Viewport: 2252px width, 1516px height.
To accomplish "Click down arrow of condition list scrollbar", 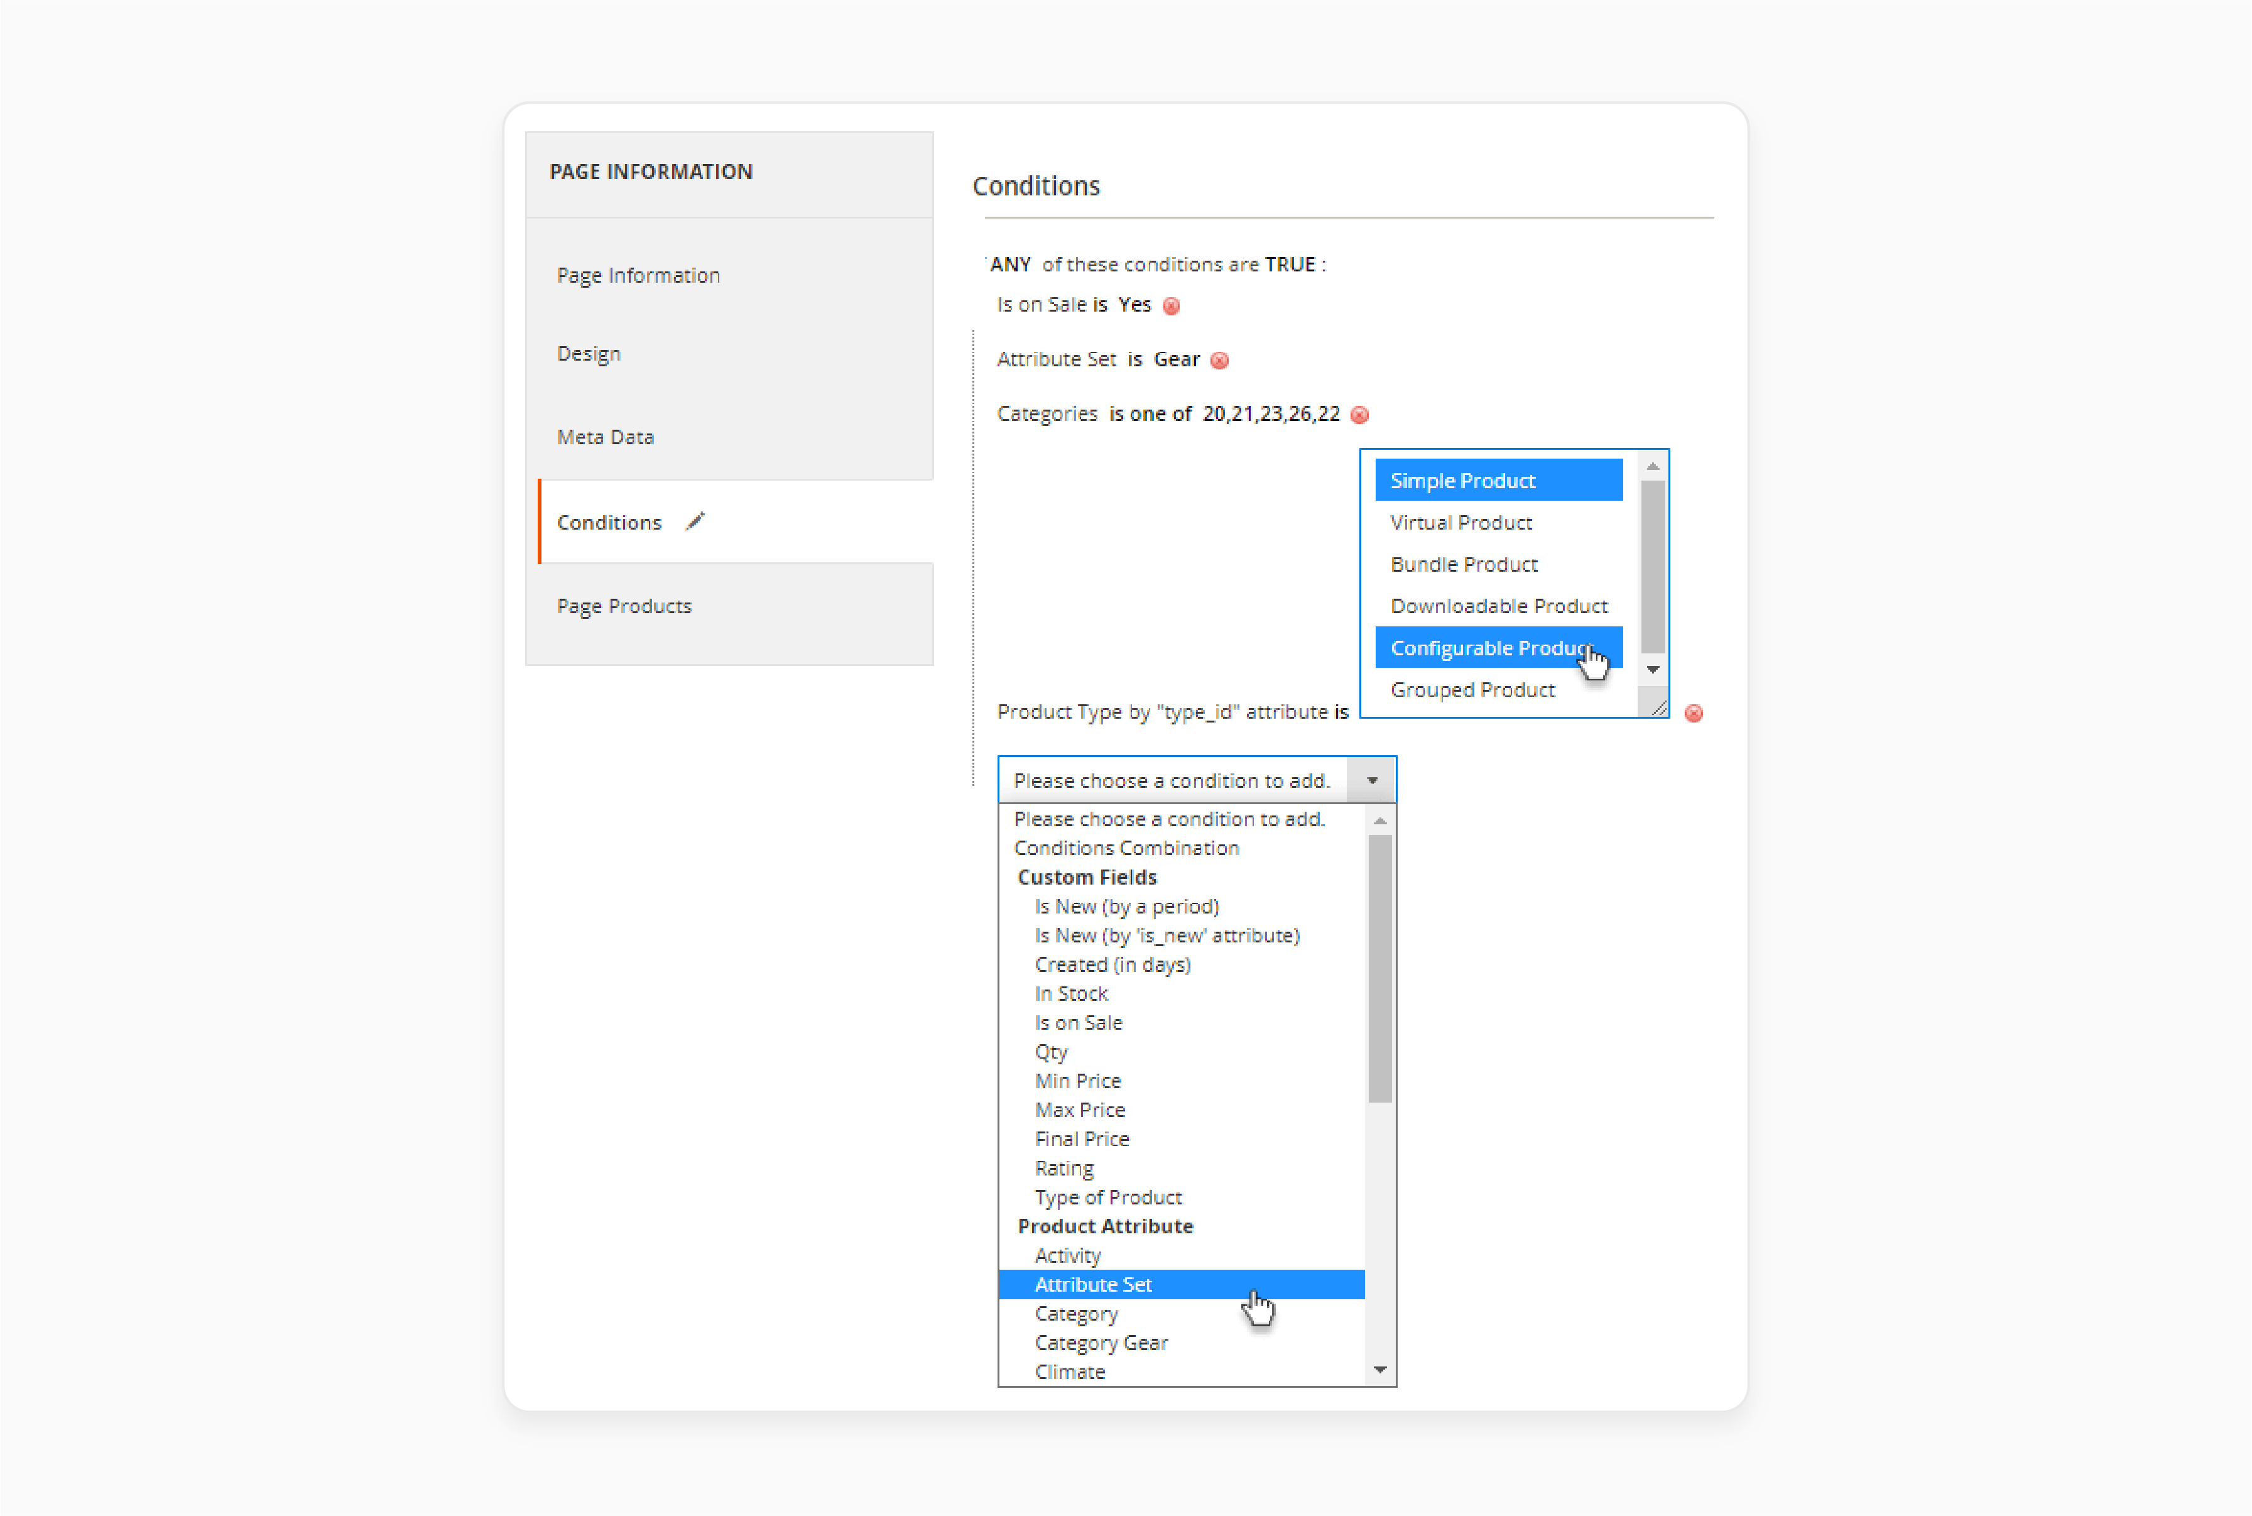I will (x=1380, y=1370).
